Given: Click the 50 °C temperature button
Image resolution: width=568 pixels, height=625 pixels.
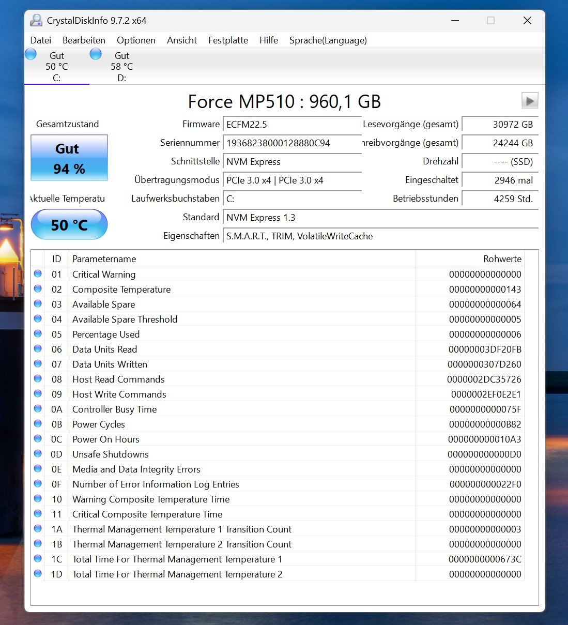Looking at the screenshot, I should 69,225.
